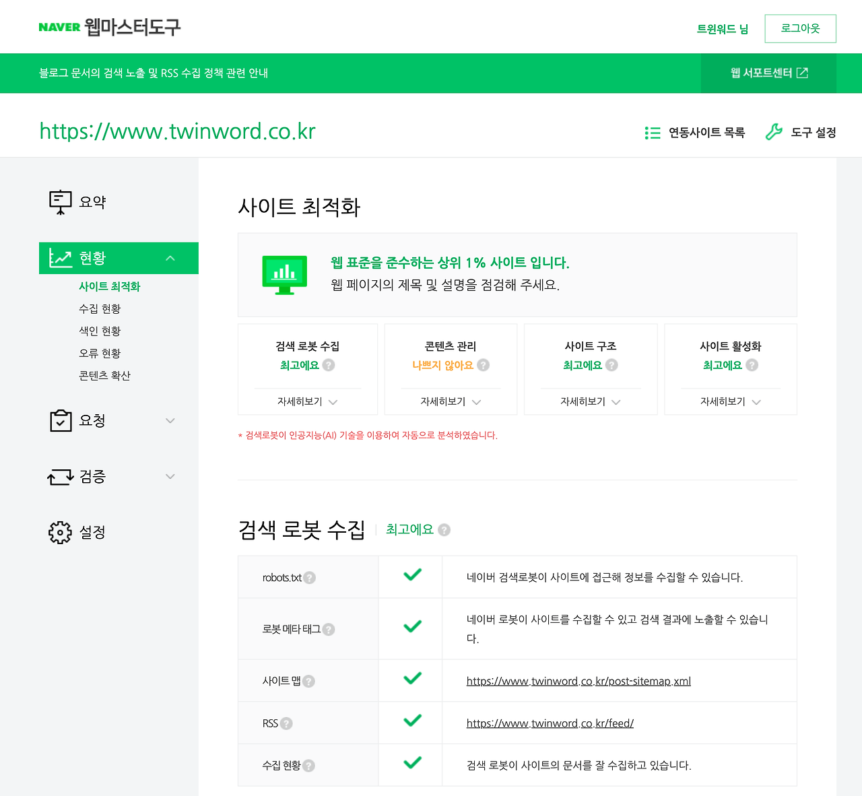Click the 로그아웃 button

pos(800,28)
